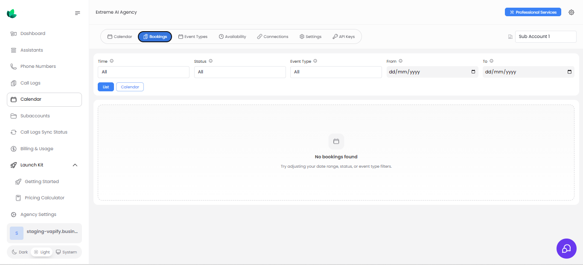Open the Status filter dropdown
This screenshot has width=583, height=265.
[240, 72]
